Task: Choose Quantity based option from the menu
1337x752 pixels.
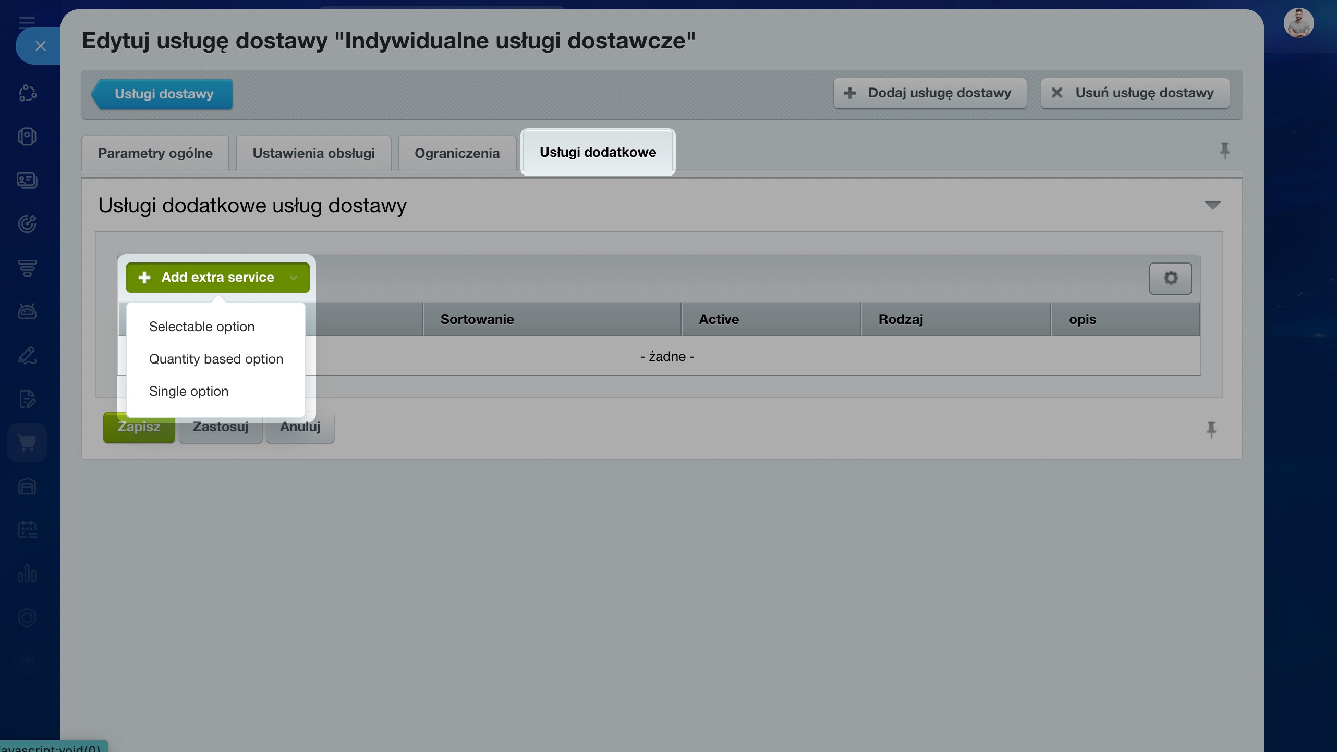Action: (x=216, y=359)
